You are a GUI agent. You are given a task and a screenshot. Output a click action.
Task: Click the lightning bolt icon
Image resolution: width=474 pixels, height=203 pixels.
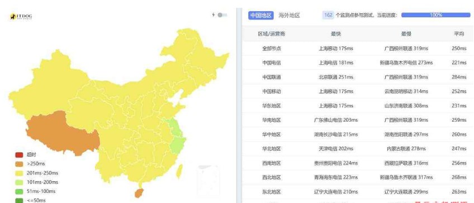tap(214, 15)
